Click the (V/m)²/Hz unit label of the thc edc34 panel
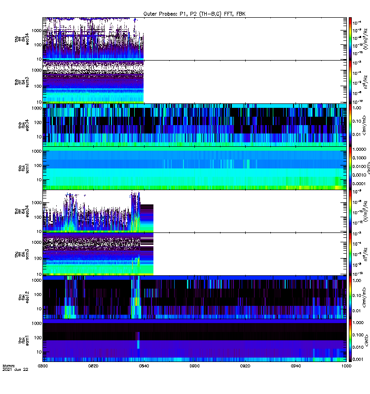The height and width of the screenshot is (394, 370). tap(366, 211)
